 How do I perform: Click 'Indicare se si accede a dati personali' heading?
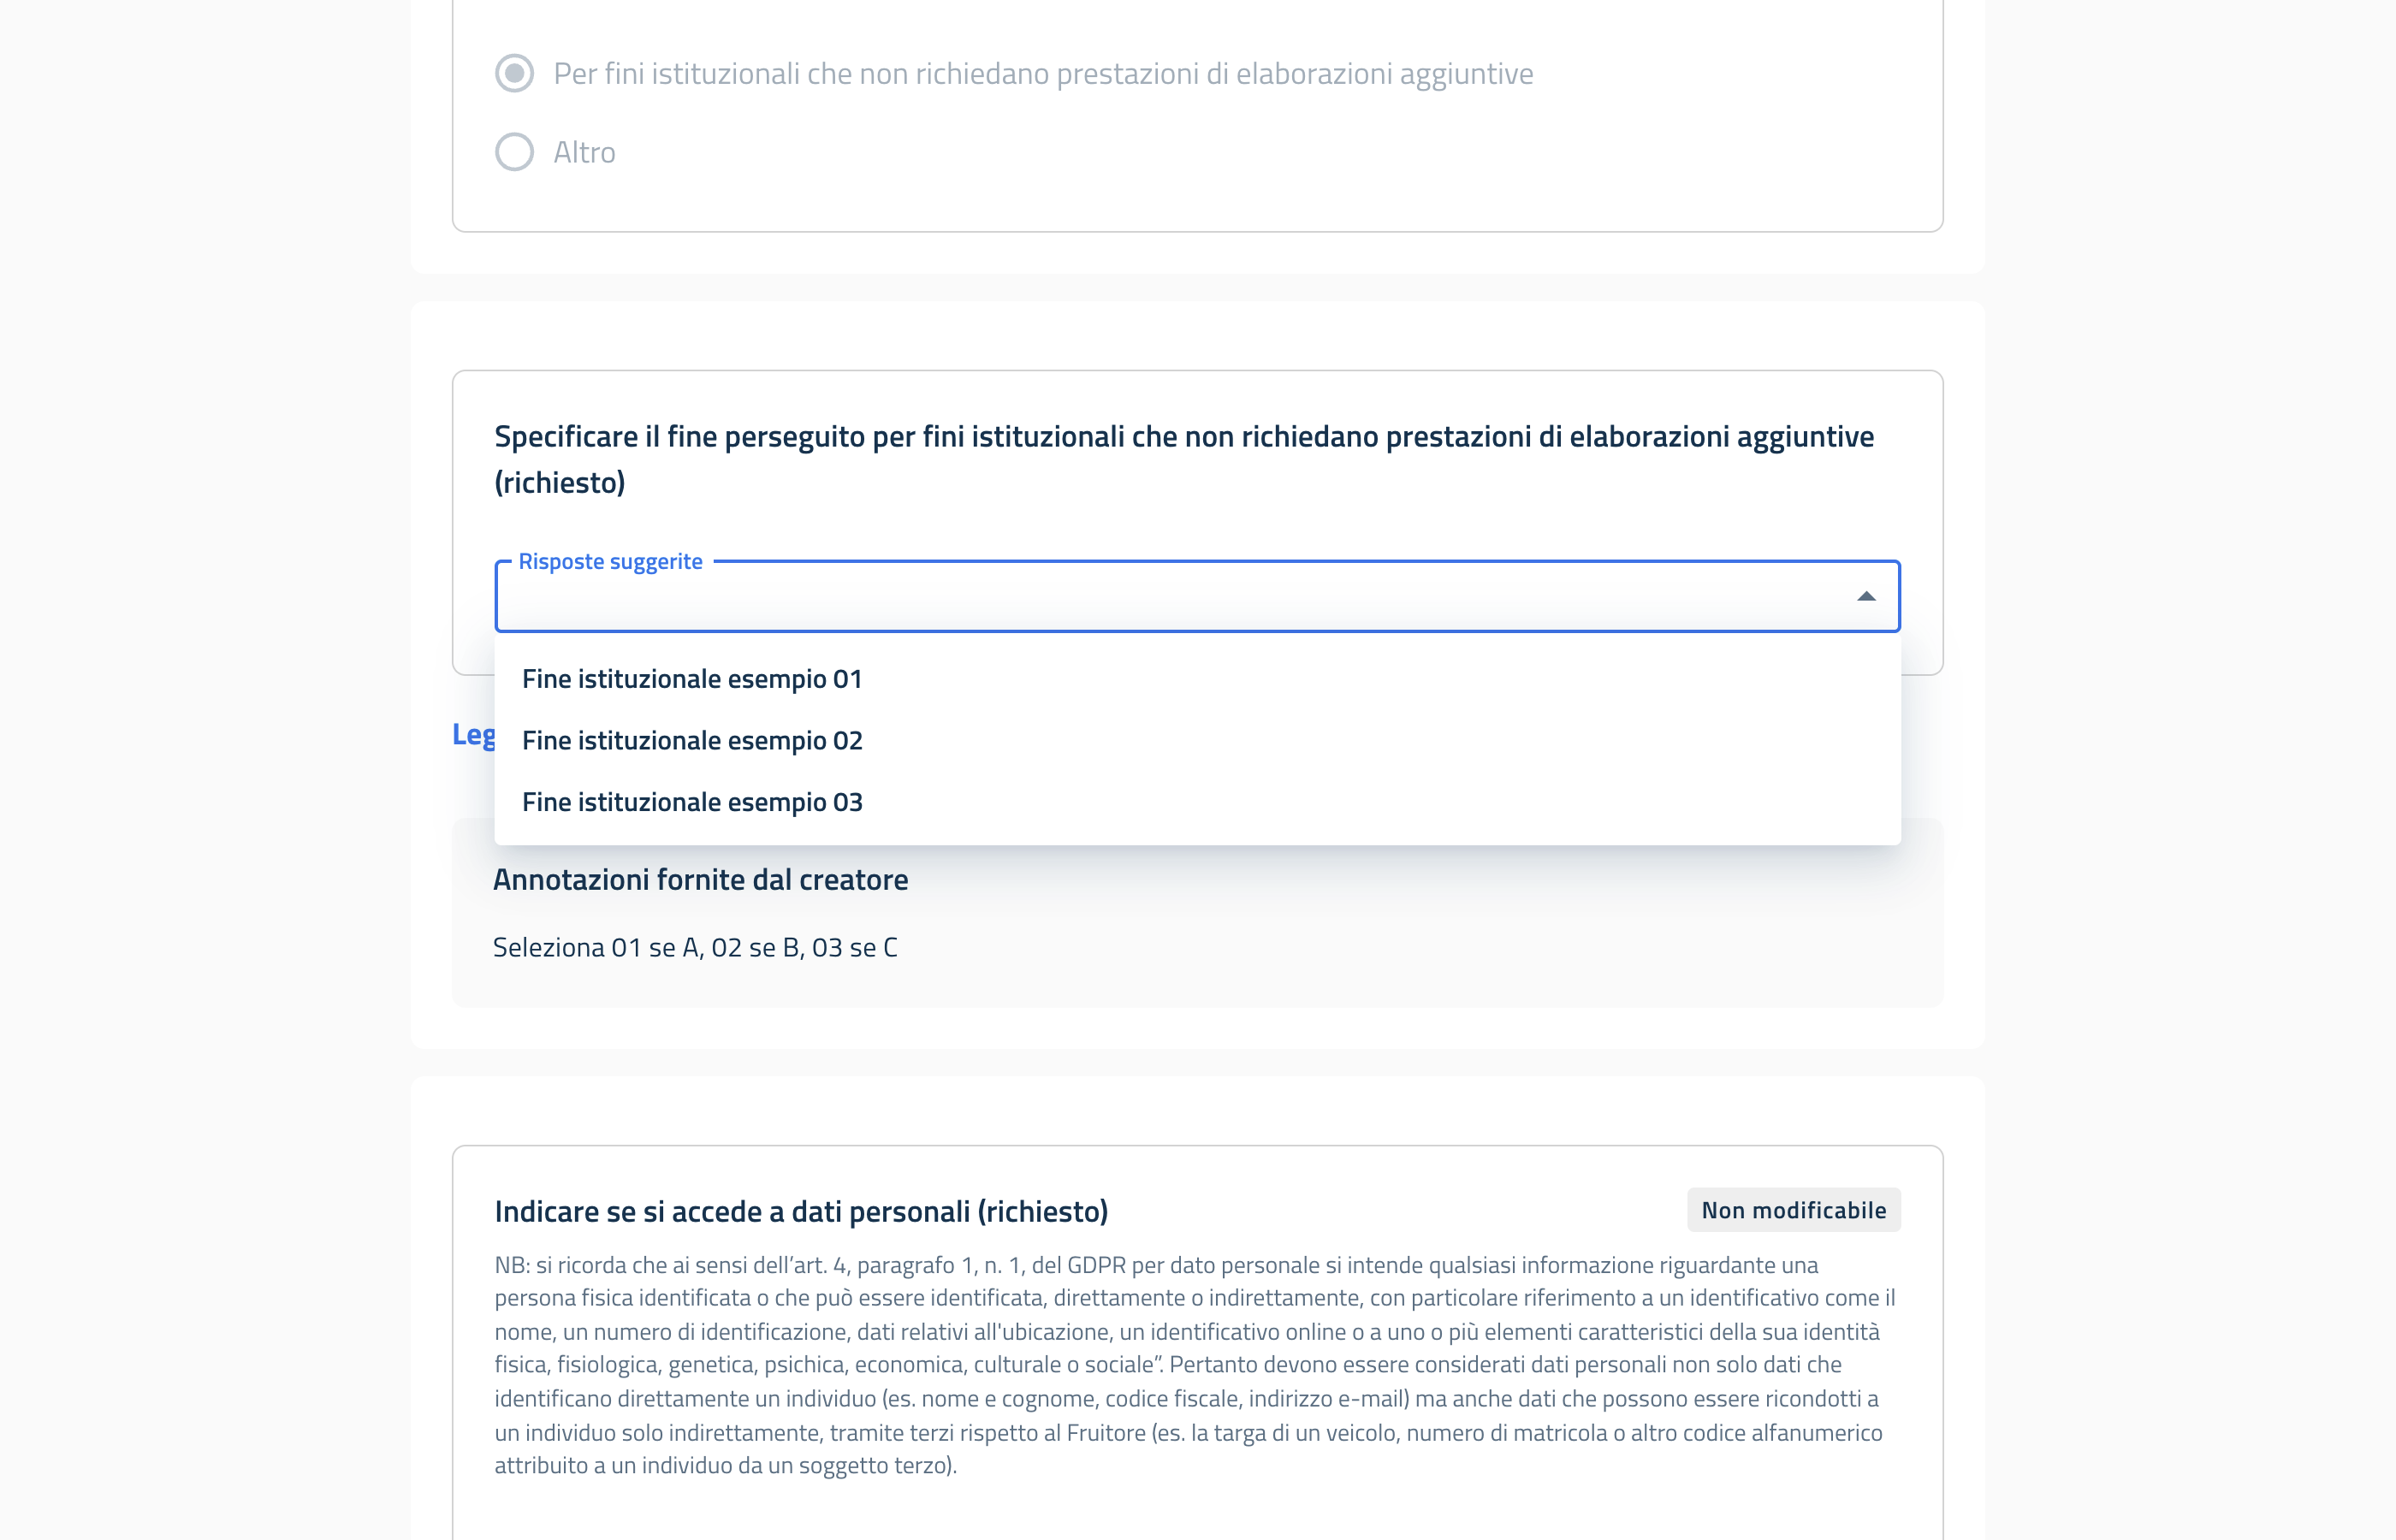801,1212
